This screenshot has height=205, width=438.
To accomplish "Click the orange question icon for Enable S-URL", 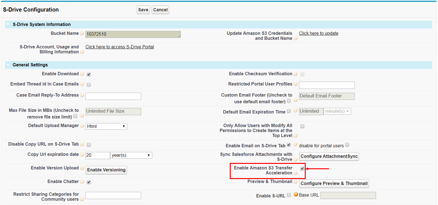I will tap(296, 195).
